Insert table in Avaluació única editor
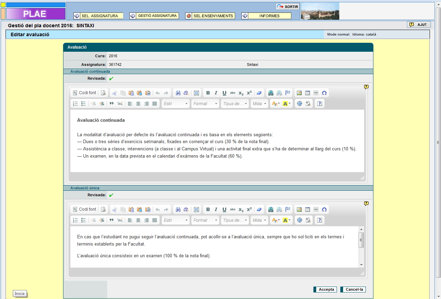 pyautogui.click(x=308, y=209)
